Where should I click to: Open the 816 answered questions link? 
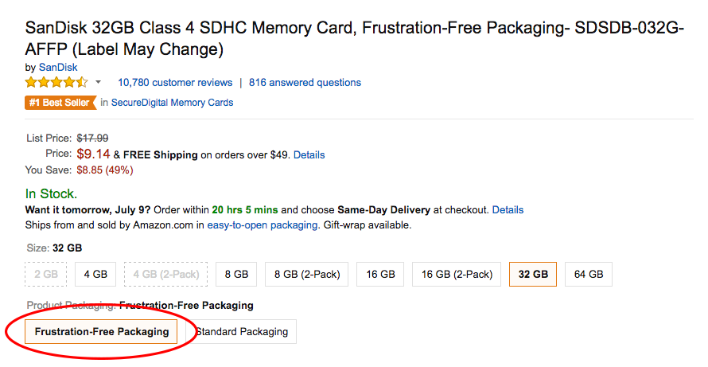305,82
